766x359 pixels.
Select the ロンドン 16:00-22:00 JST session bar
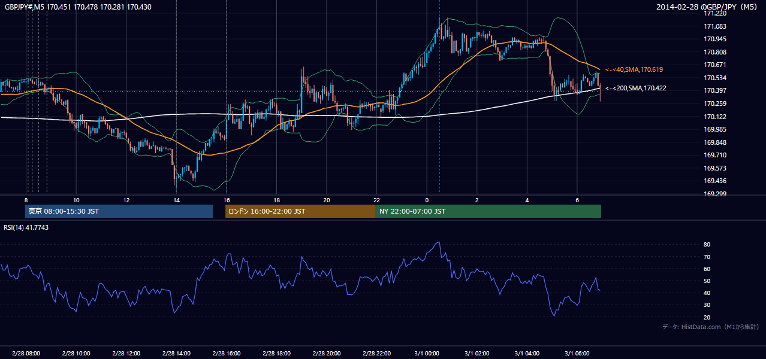[x=300, y=211]
